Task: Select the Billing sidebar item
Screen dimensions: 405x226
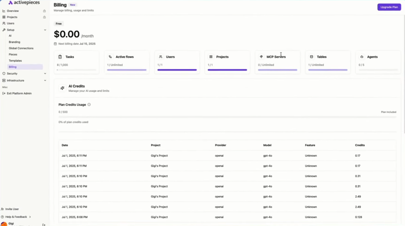Action: (x=25, y=67)
